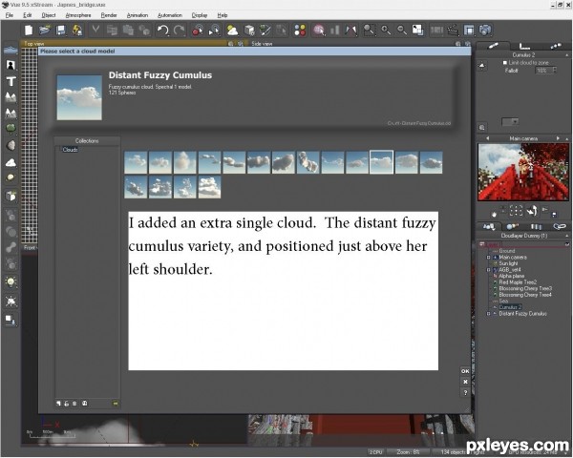Expand the Main camera tree node
573x458 pixels.
489,258
